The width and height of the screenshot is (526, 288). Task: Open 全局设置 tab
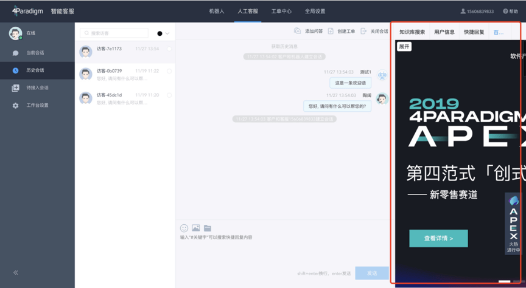pos(315,12)
